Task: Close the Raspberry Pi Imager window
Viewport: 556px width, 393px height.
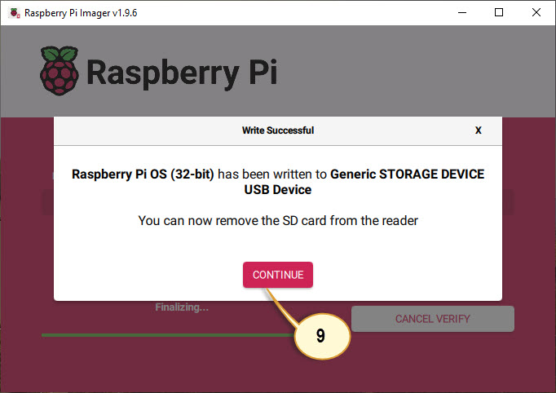Action: coord(536,12)
